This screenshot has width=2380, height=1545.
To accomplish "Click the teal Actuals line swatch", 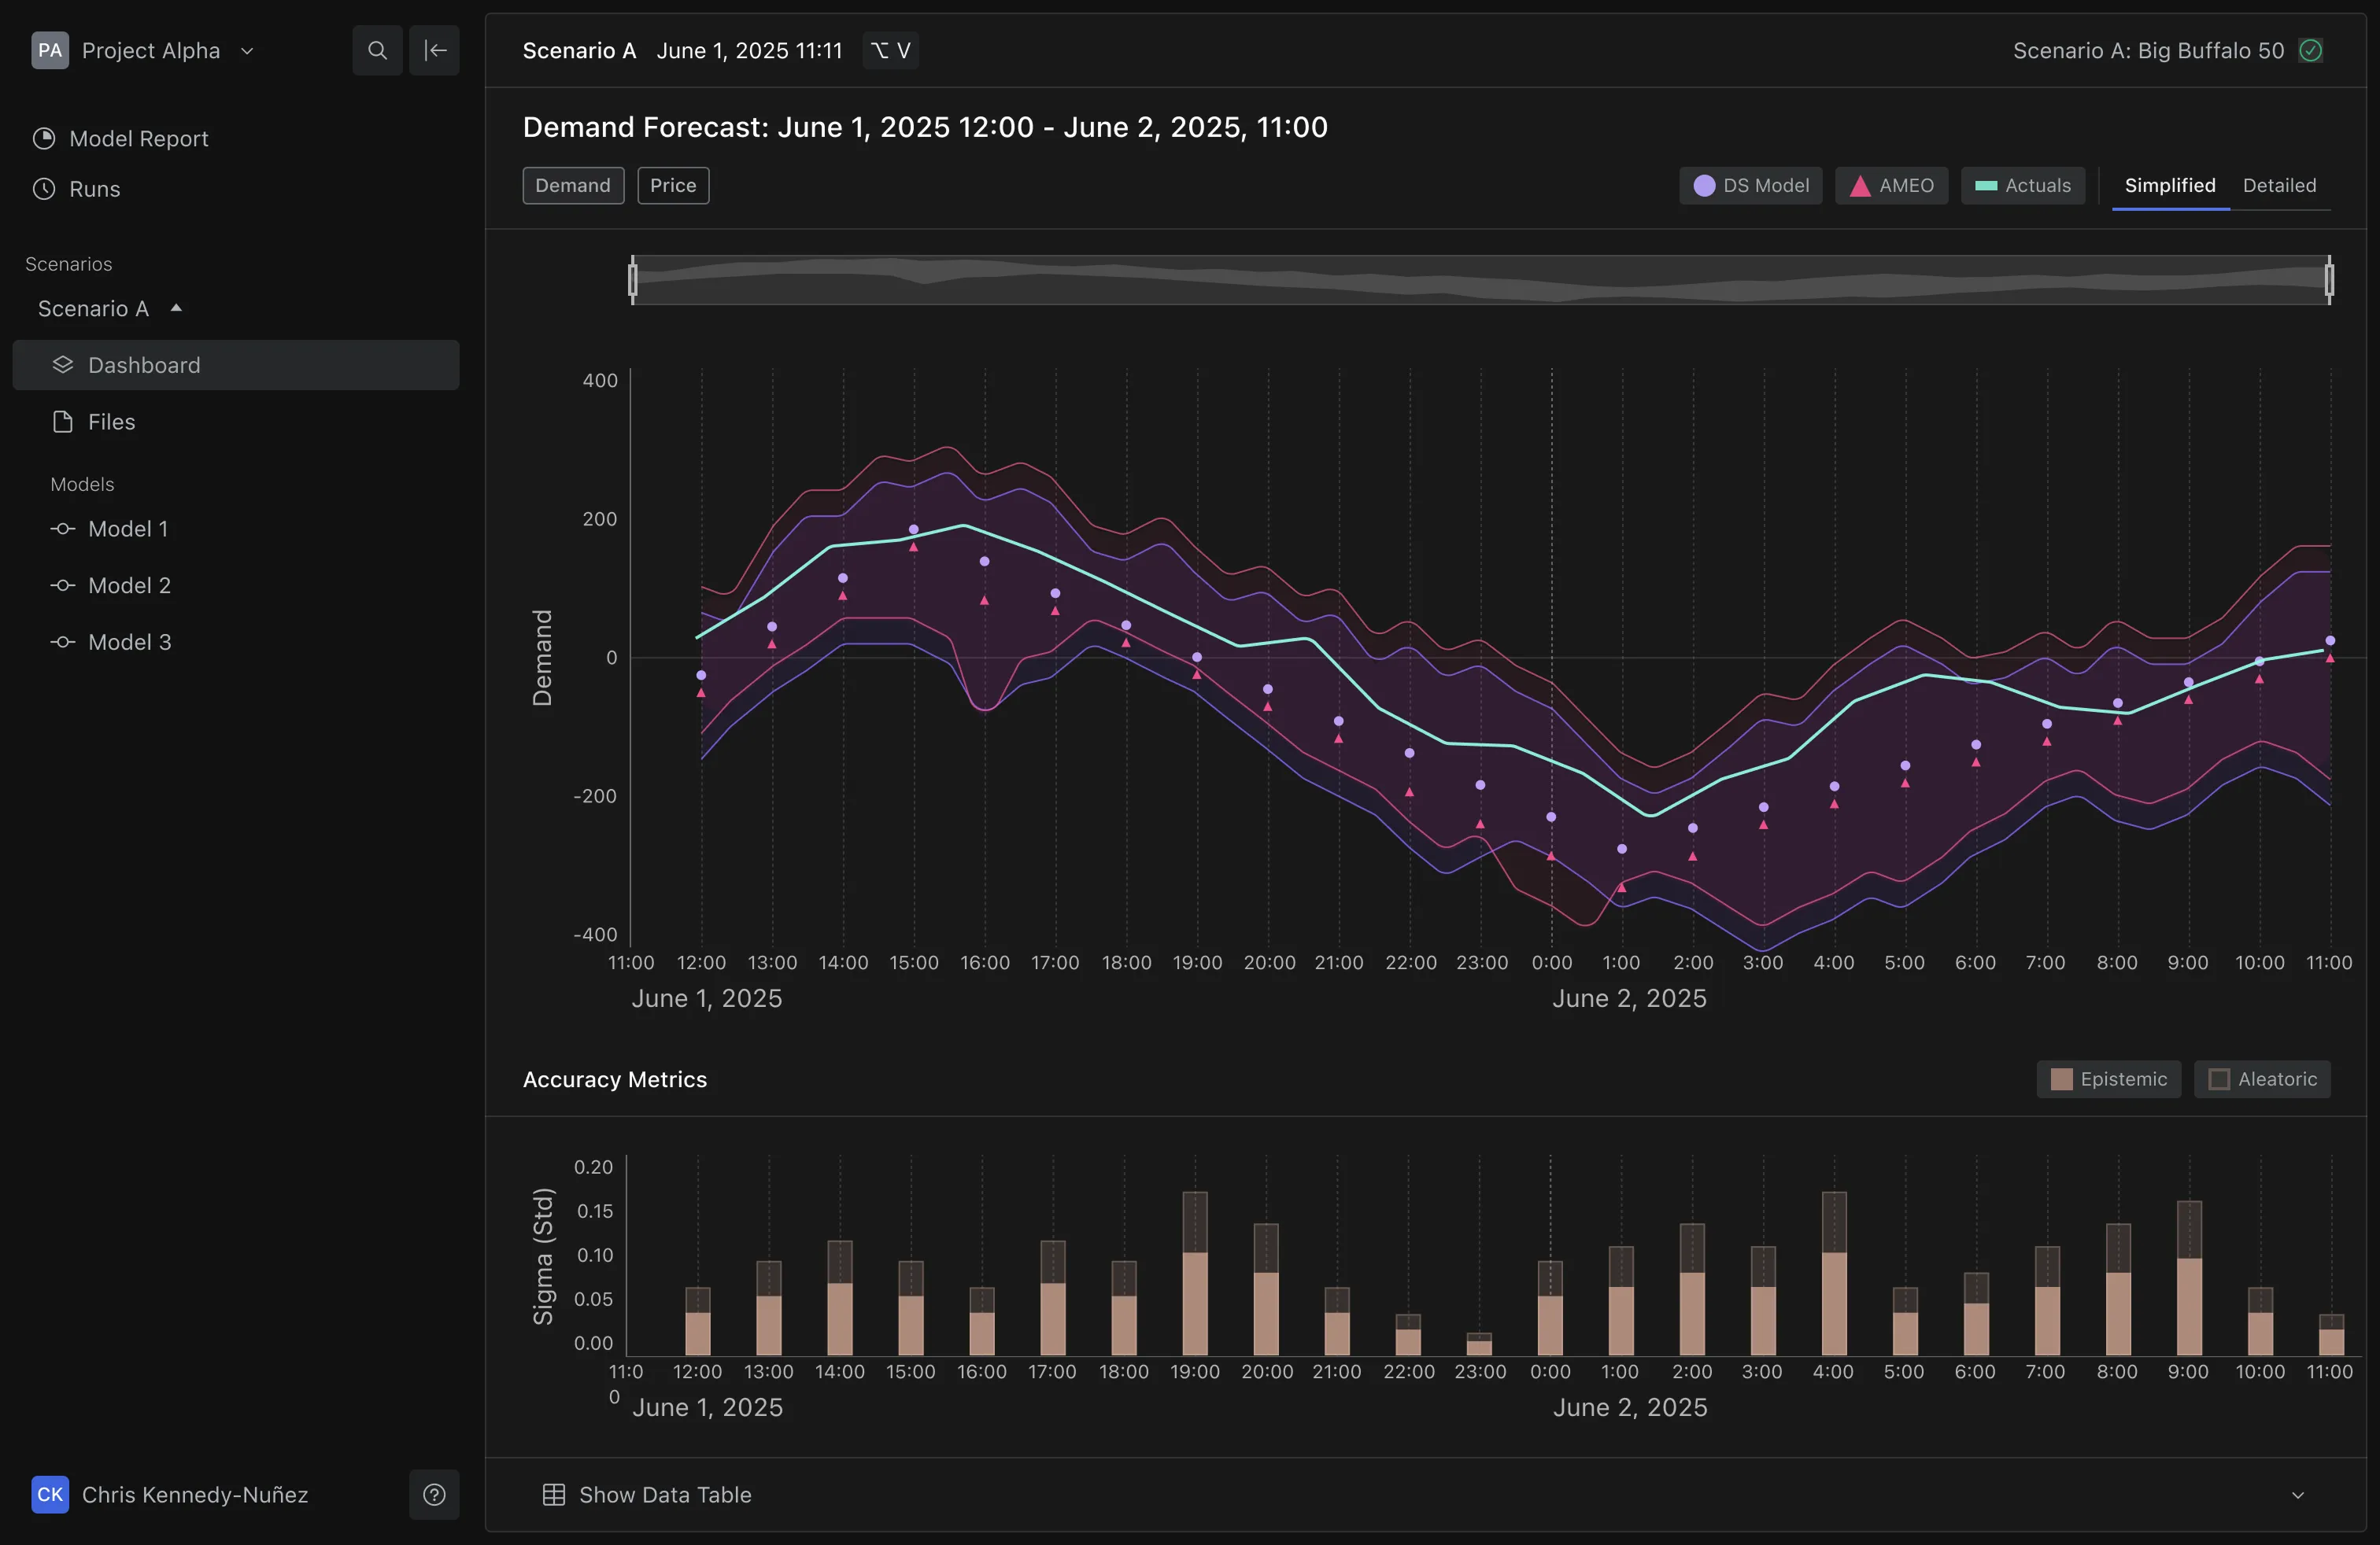I will [x=1986, y=186].
